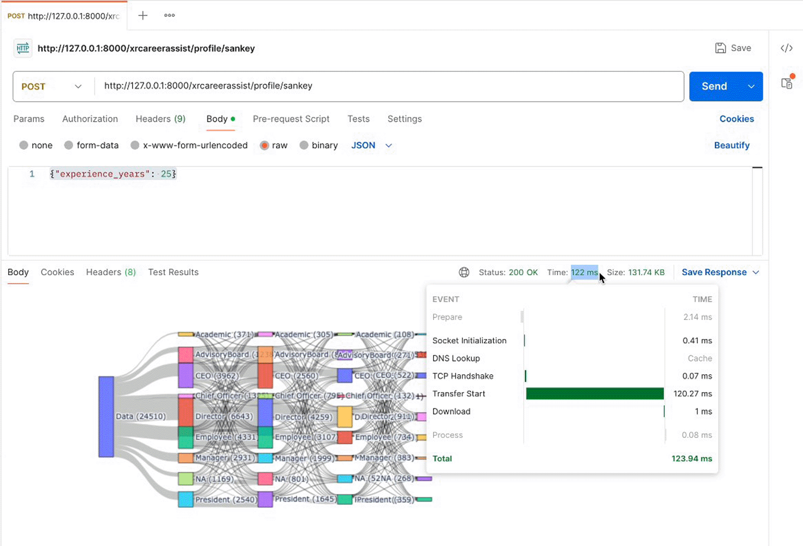
Task: Click the purple Data (24510) Sankey node
Action: pyautogui.click(x=106, y=417)
